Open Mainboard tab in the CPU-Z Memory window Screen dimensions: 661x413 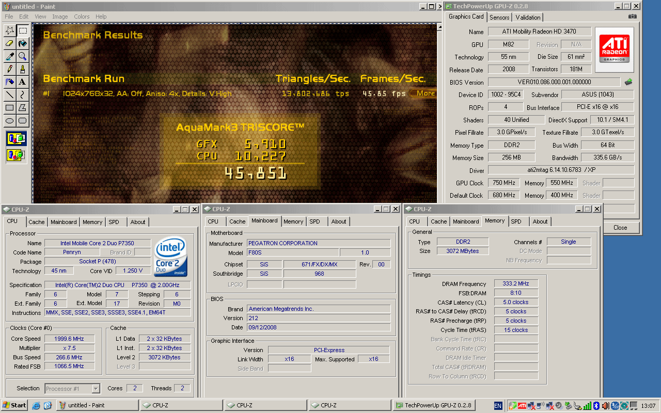pyautogui.click(x=466, y=221)
